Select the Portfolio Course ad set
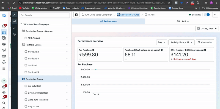Viewport: 220px width, 109px height. pyautogui.click(x=34, y=45)
